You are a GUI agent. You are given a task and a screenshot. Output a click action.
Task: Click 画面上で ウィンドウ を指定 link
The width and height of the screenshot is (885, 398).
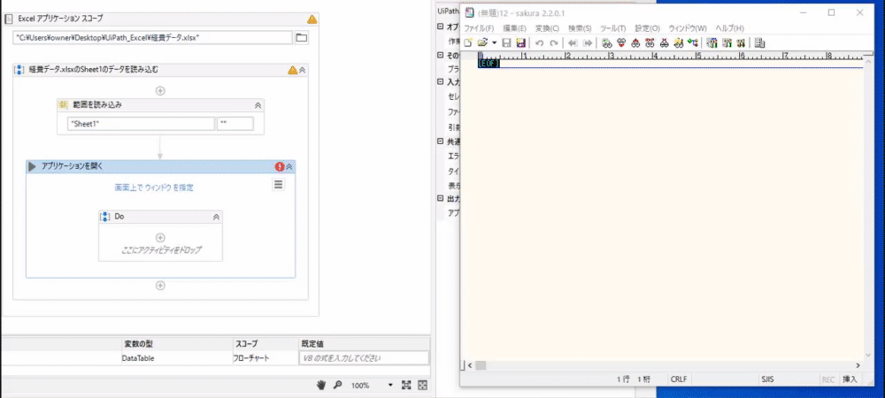click(x=154, y=188)
